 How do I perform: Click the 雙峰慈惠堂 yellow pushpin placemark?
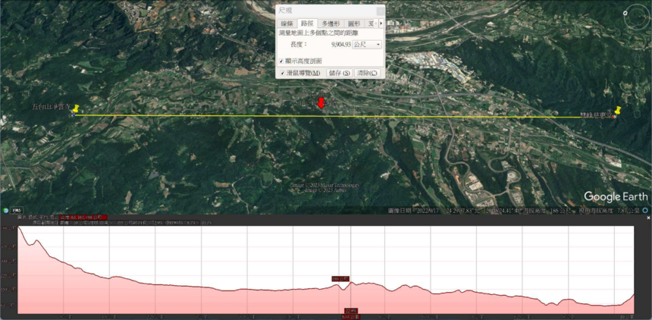pos(617,111)
